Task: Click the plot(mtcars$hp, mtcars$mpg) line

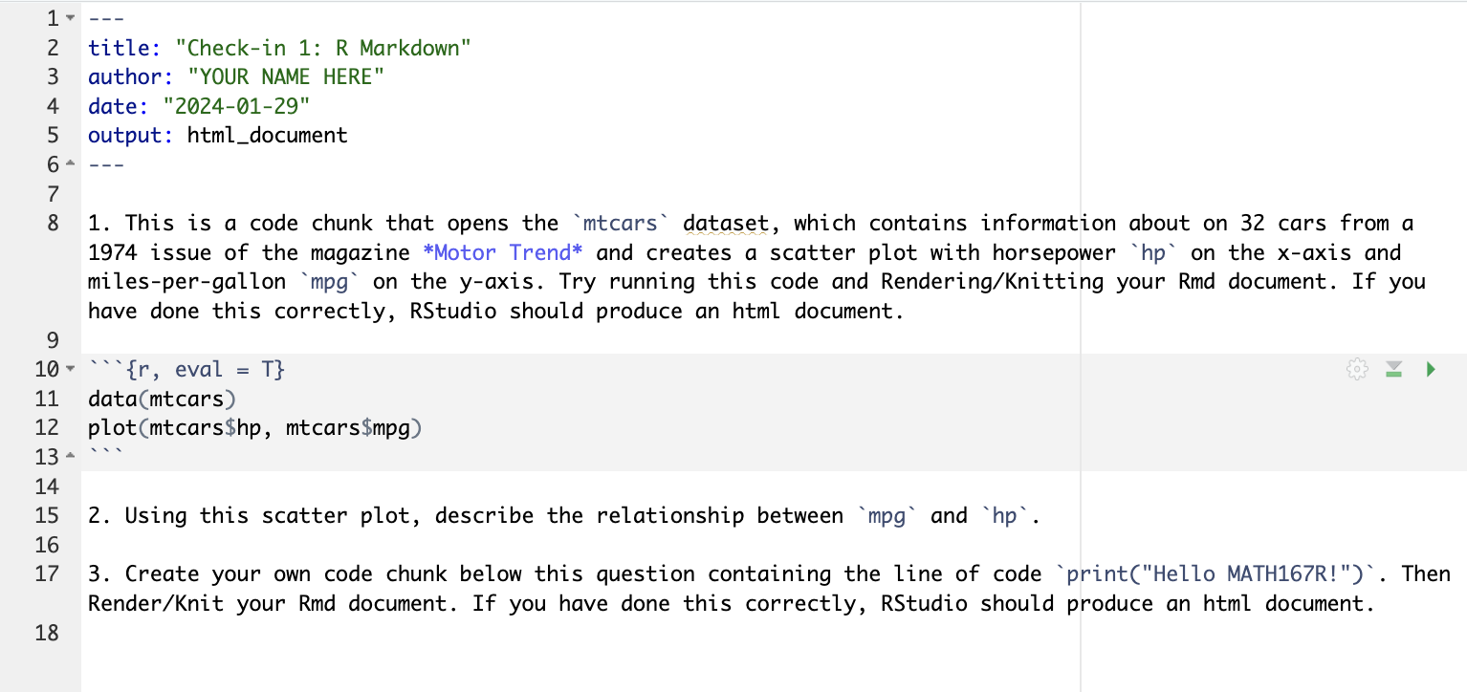Action: [x=254, y=428]
